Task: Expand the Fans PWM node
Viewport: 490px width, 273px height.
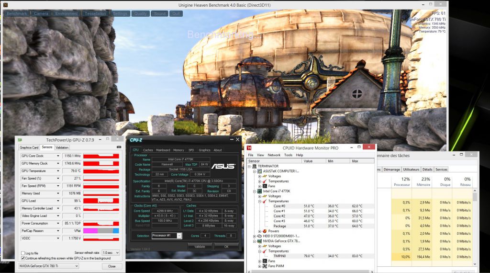Action: click(x=260, y=266)
